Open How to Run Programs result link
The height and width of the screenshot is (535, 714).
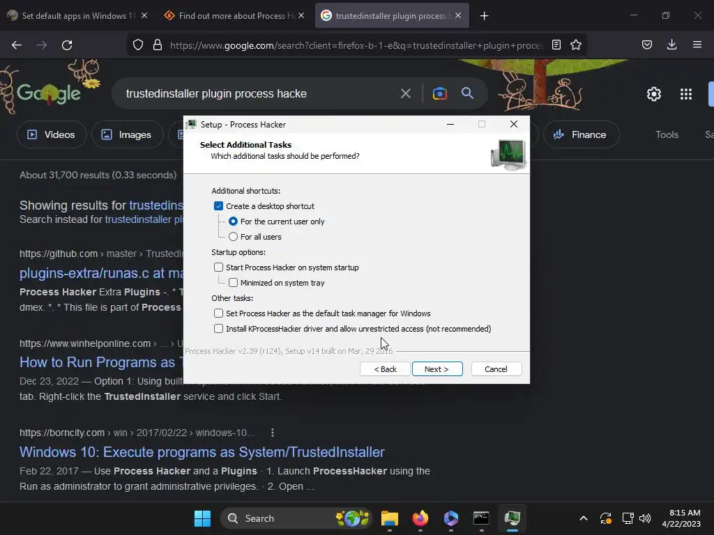click(x=101, y=362)
